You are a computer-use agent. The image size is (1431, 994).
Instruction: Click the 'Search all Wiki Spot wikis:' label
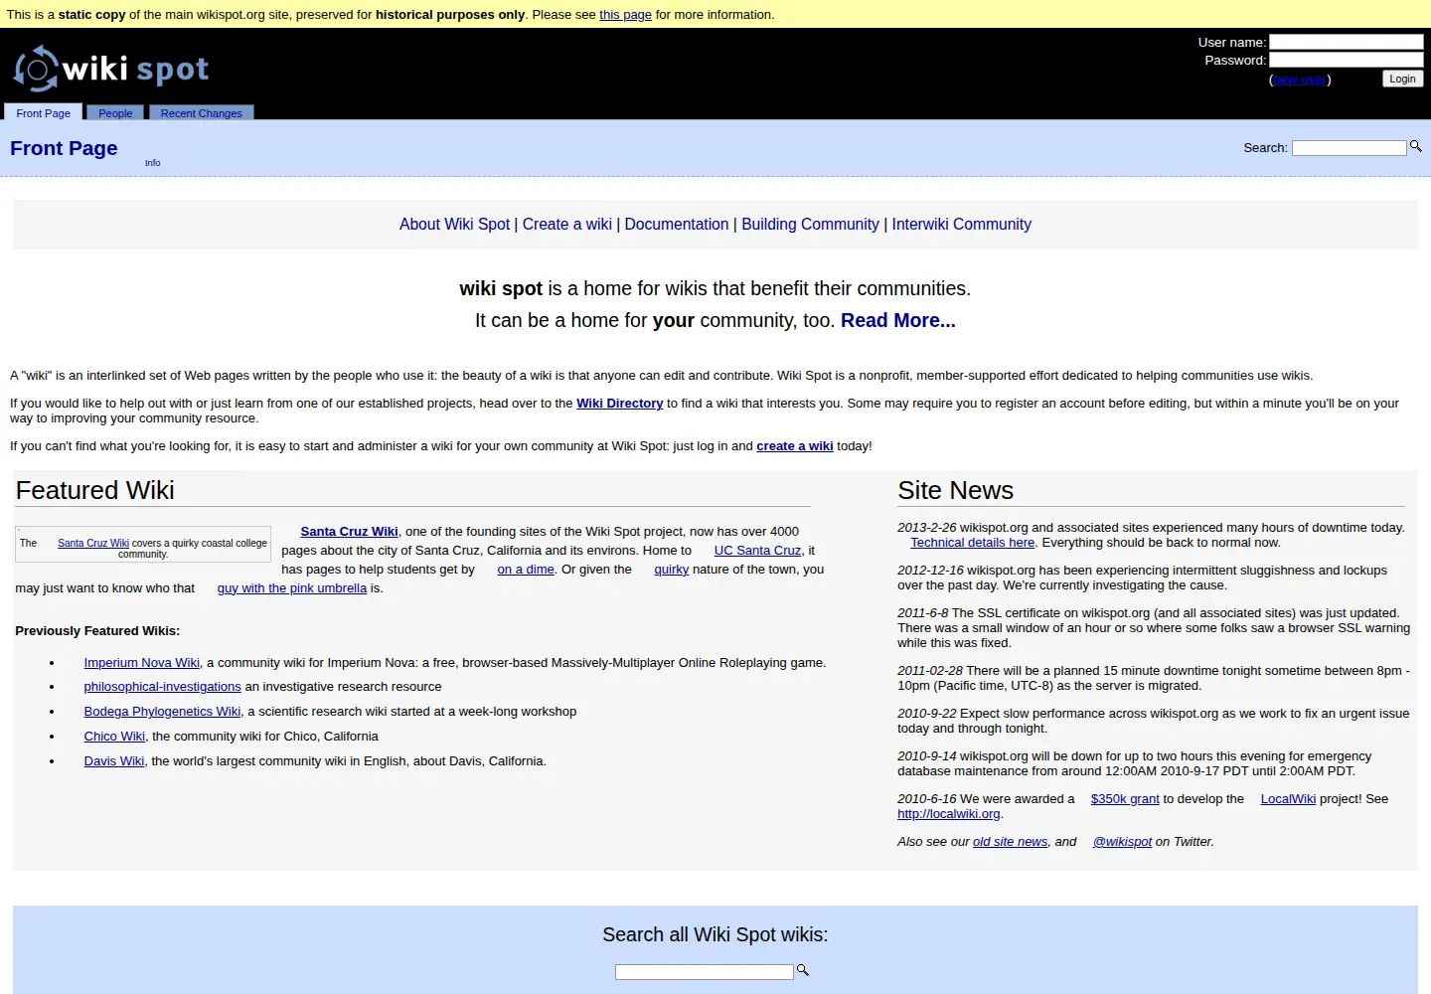(715, 935)
